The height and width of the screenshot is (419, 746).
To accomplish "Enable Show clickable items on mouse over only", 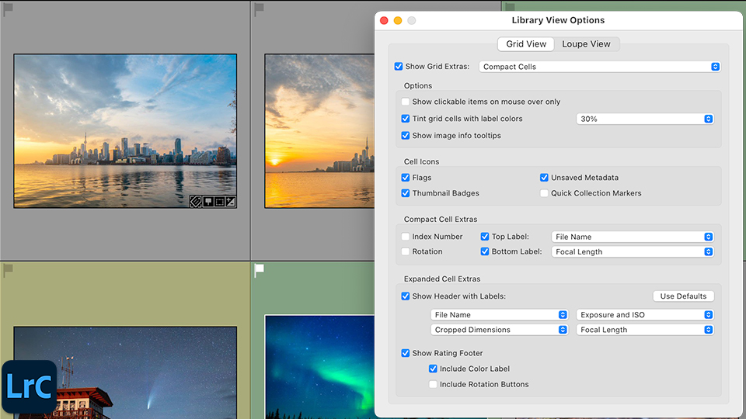I will click(x=406, y=102).
